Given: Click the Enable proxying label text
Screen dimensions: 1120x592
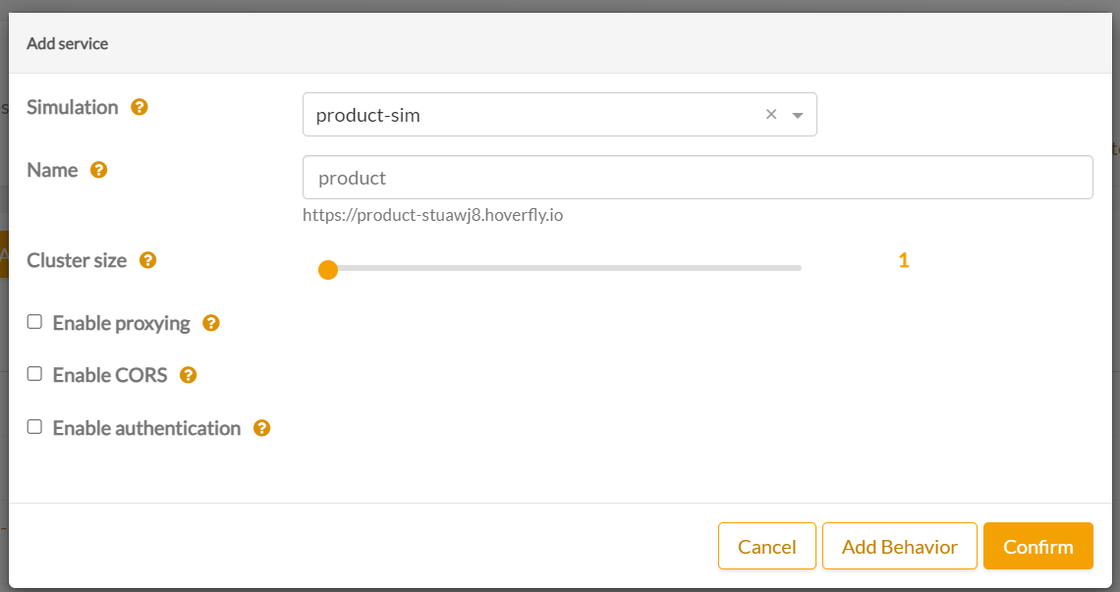Looking at the screenshot, I should pos(121,323).
